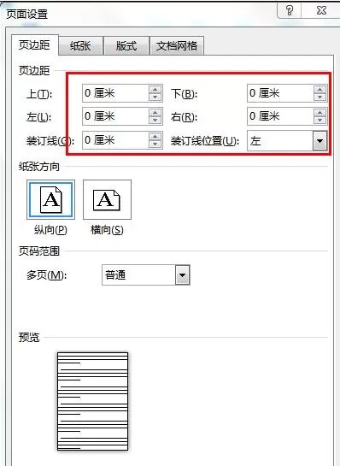Close the 页面设置 dialog
The height and width of the screenshot is (466, 340).
321,10
